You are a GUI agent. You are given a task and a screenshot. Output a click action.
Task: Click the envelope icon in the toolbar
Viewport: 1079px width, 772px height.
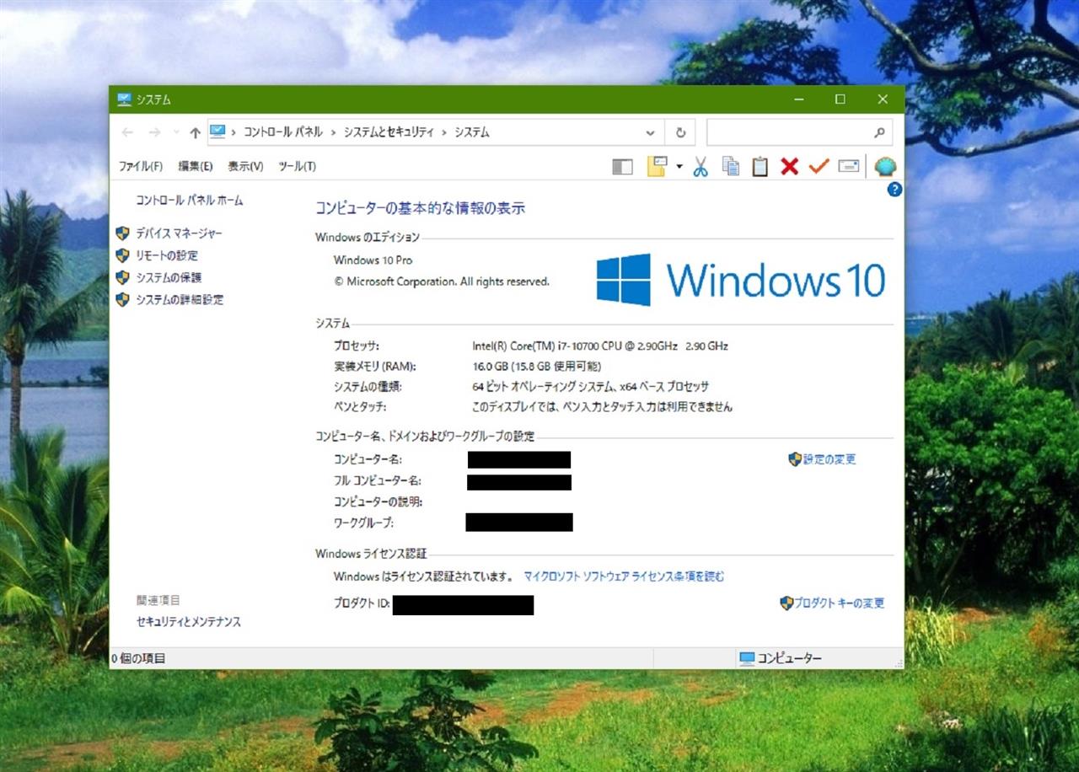click(x=849, y=167)
